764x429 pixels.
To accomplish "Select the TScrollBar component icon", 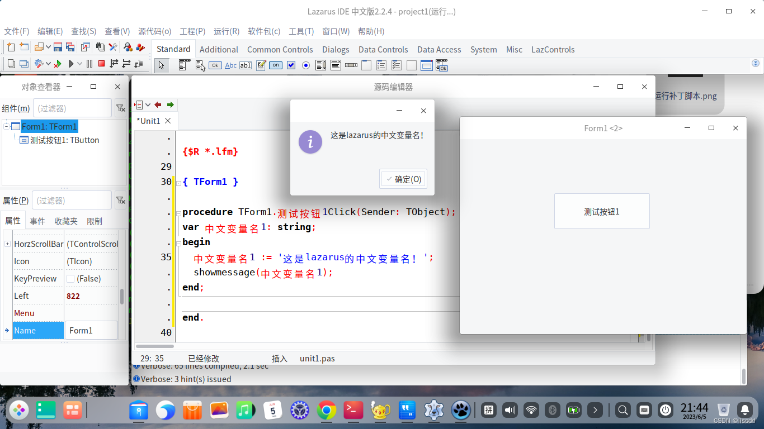I will 351,65.
